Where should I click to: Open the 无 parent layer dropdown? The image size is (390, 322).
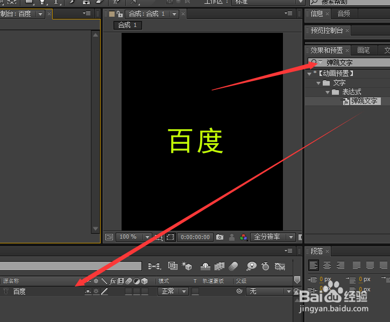(x=269, y=291)
